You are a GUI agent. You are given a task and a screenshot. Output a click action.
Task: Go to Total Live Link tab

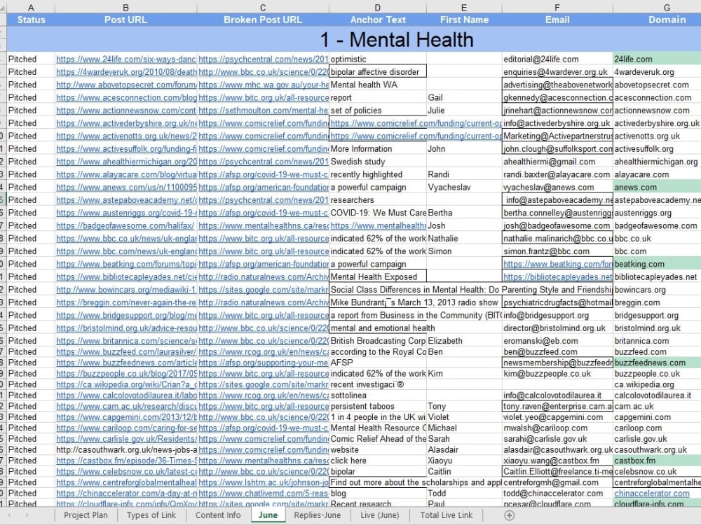[446, 515]
